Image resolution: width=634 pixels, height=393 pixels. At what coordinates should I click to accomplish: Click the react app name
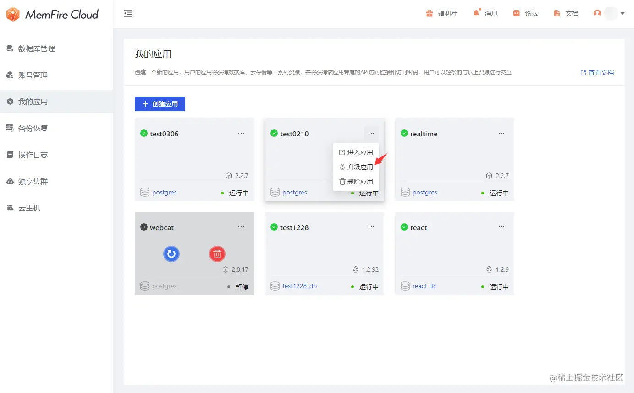419,227
